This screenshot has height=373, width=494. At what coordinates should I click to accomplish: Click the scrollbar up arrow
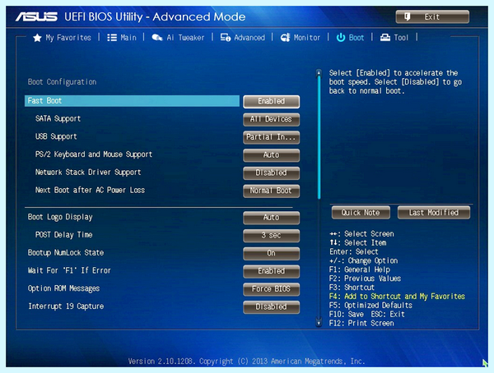319,73
